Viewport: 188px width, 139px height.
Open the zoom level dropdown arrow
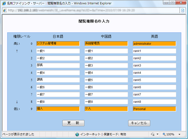[179, 134]
